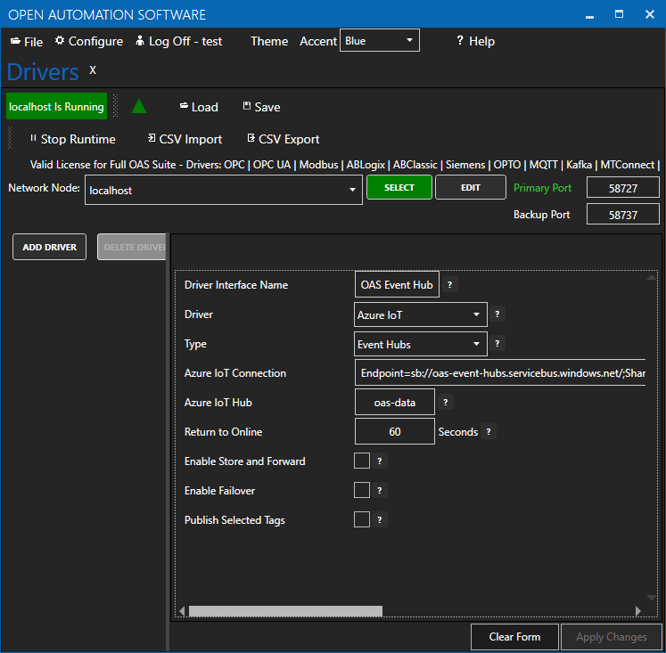This screenshot has height=653, width=666.
Task: Toggle the Enable Failover checkbox
Action: (362, 491)
